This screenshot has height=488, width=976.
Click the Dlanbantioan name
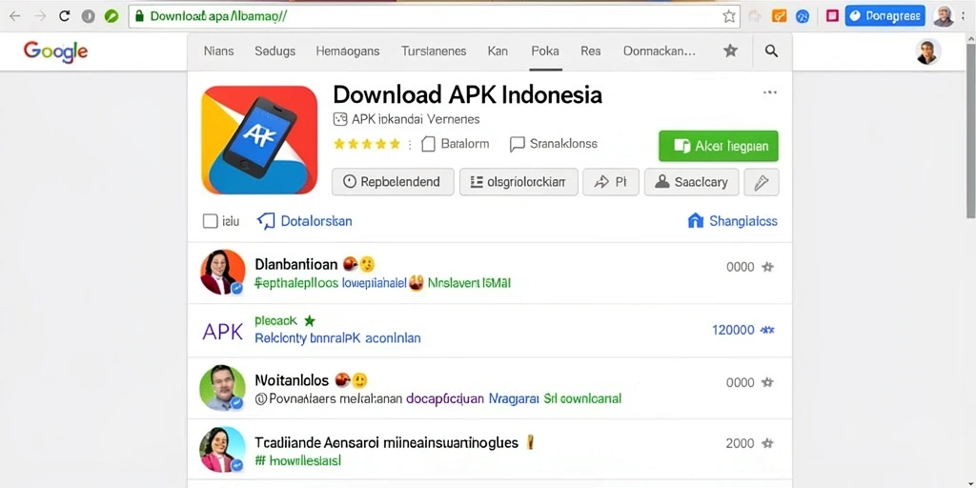pos(296,264)
